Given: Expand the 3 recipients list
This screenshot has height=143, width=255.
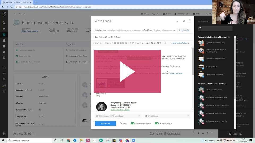Looking at the screenshot, I should click(184, 30).
